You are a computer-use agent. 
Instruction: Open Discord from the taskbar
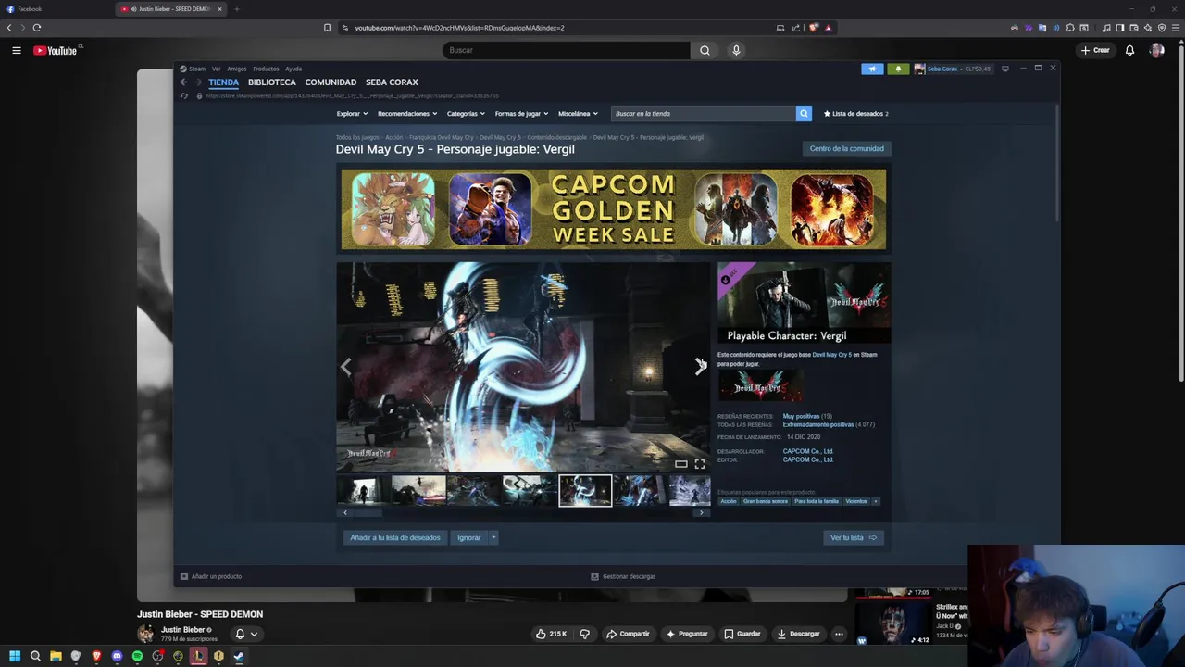[117, 656]
